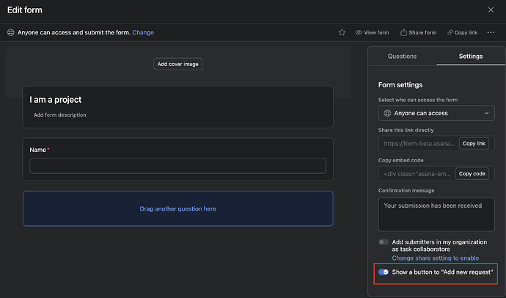Select the Settings tab
The image size is (506, 298).
(x=470, y=56)
